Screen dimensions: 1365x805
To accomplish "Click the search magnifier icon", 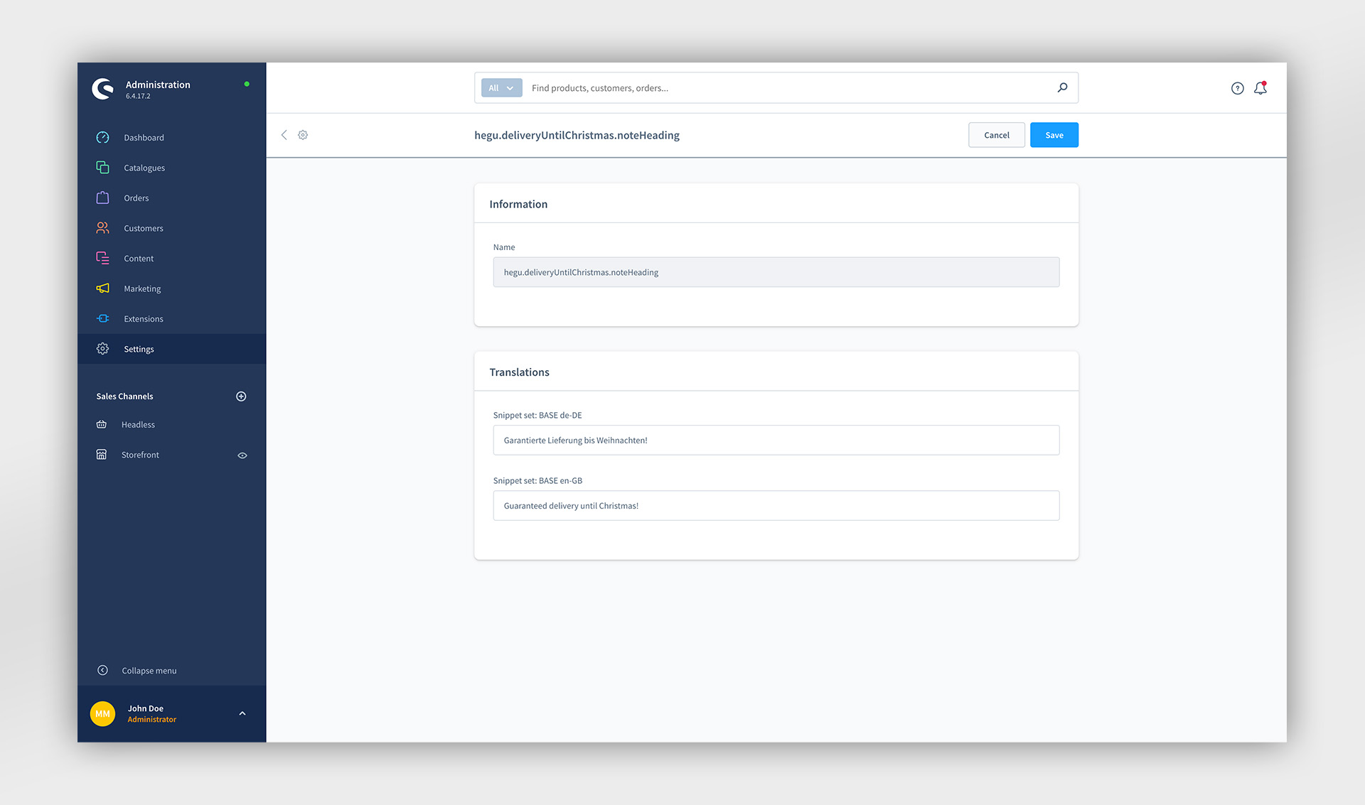I will 1062,87.
